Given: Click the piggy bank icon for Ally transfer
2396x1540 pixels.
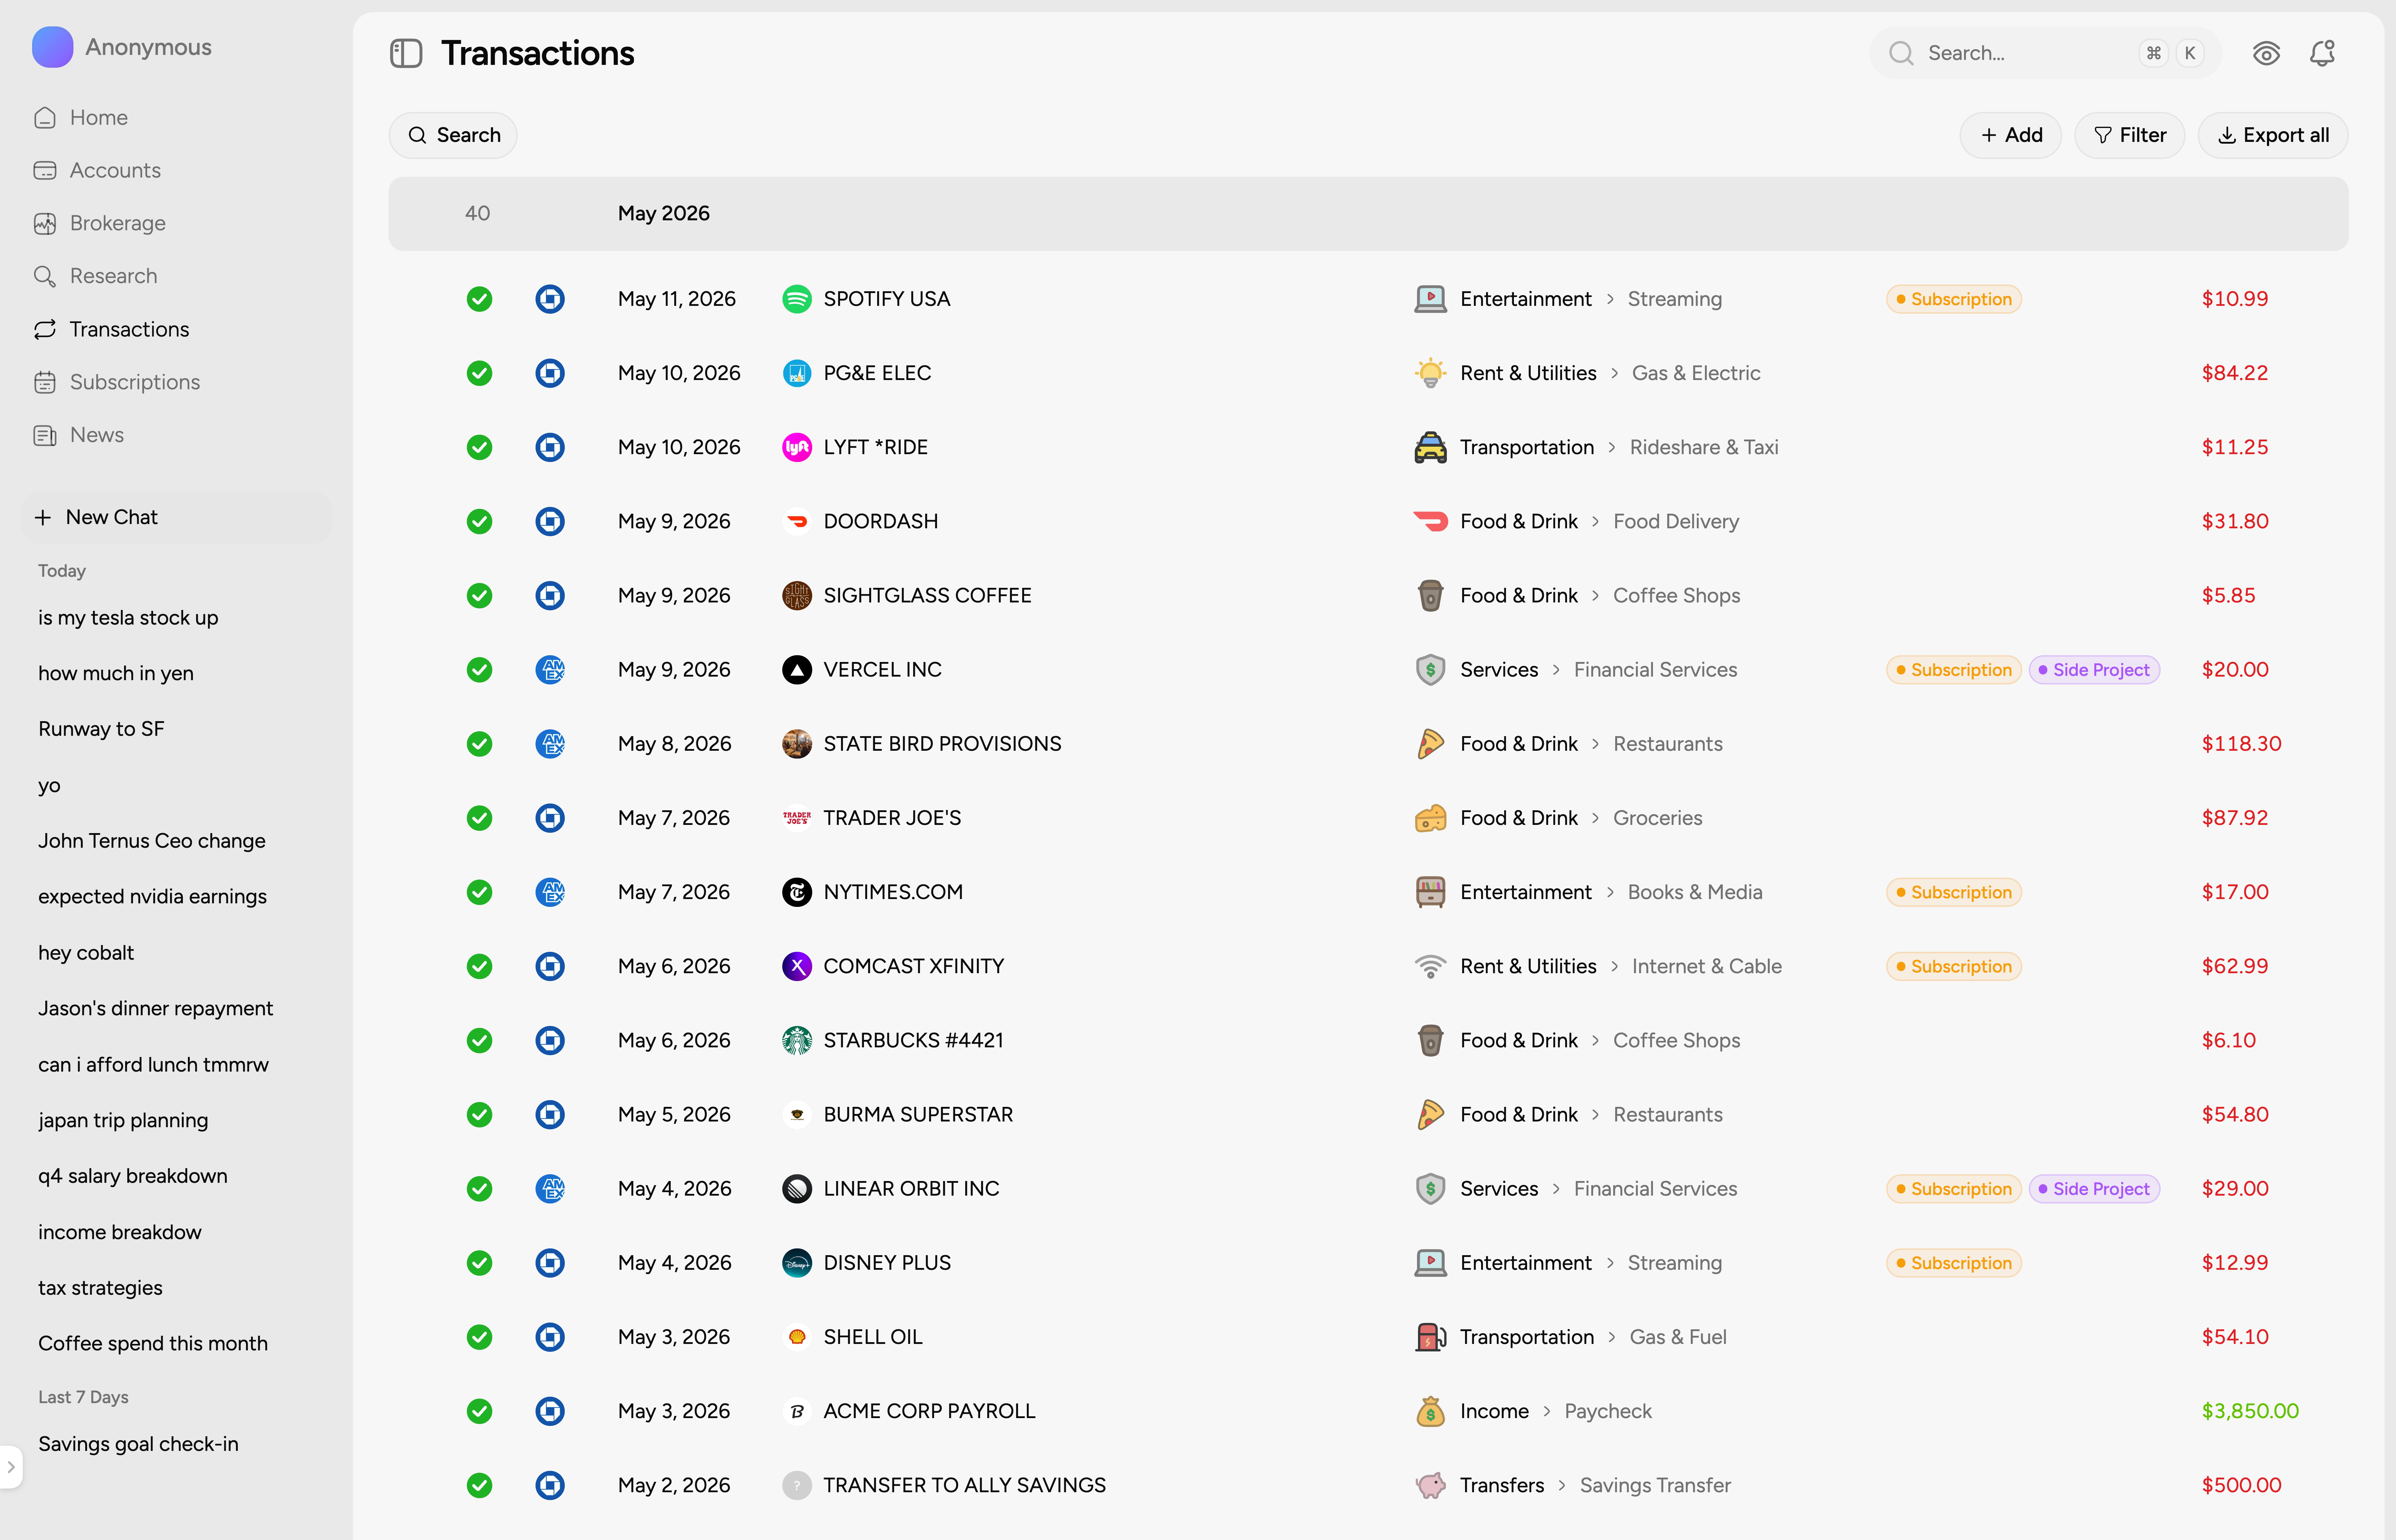Looking at the screenshot, I should [1430, 1485].
